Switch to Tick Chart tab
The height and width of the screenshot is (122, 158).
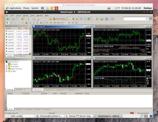[x=19, y=56]
